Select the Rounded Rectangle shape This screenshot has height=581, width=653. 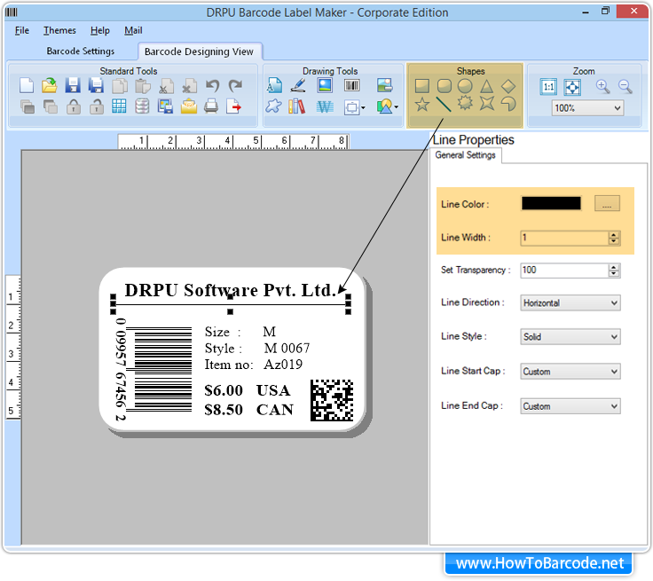point(445,86)
